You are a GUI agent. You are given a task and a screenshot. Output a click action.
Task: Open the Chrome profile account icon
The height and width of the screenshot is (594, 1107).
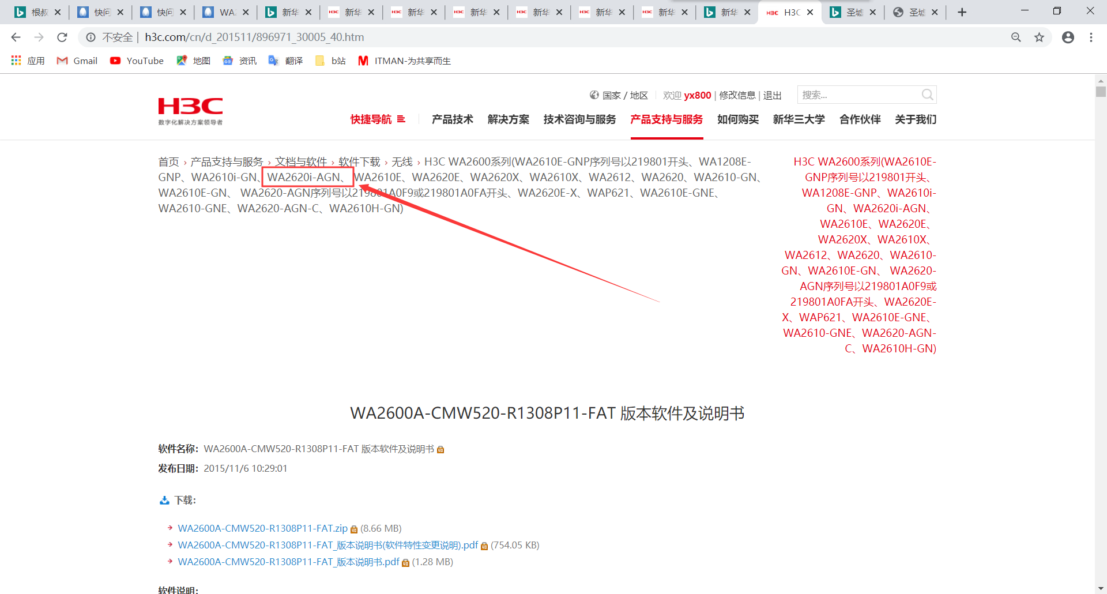(x=1068, y=37)
